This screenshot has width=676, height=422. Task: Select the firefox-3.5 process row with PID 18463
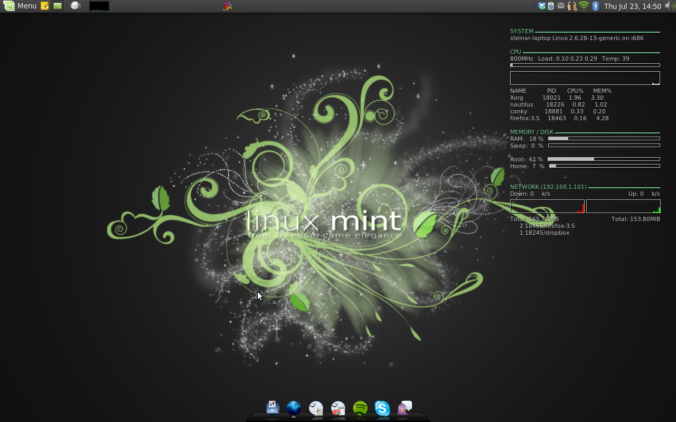pos(559,118)
